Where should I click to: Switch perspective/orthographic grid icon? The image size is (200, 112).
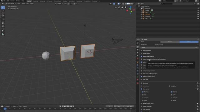coord(116,7)
